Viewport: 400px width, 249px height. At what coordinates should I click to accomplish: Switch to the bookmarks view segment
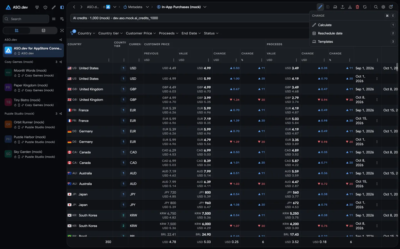point(44,31)
